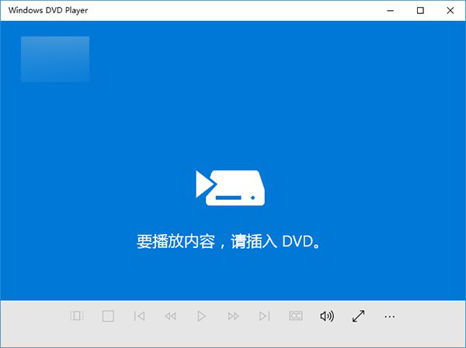
Task: Open the more options ellipsis menu
Action: pos(390,317)
